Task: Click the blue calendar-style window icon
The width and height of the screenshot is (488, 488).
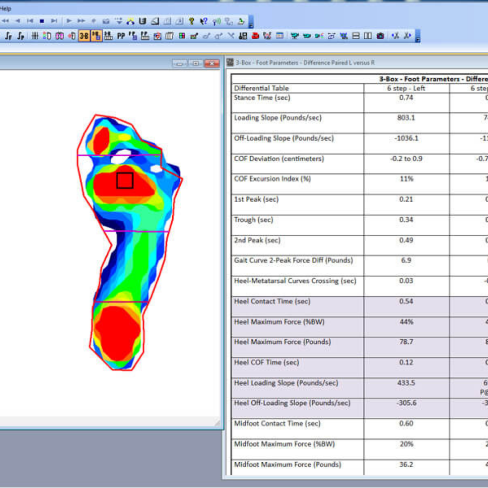Action: 280,36
